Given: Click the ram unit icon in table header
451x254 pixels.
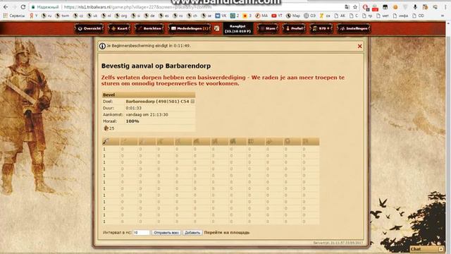Looking at the screenshot, I should [251, 141].
